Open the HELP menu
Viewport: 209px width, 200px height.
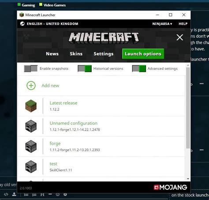tap(183, 24)
